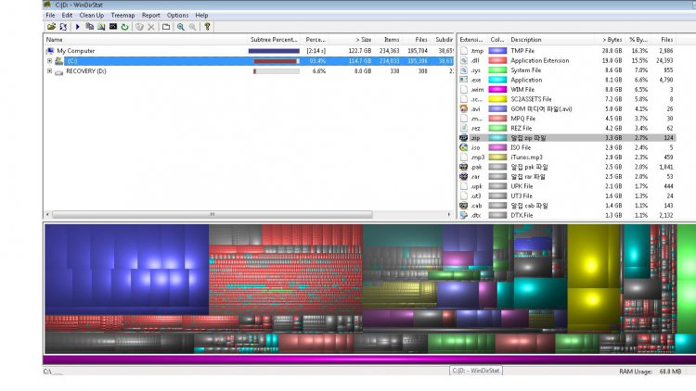Click the .cab file type icon
The width and height of the screenshot is (696, 391).
click(464, 206)
